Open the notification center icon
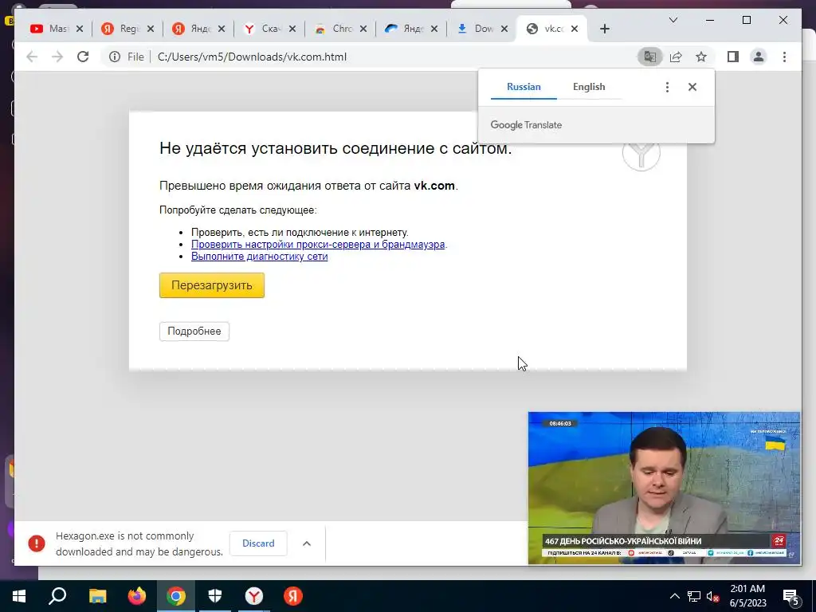This screenshot has height=612, width=816. click(x=790, y=598)
